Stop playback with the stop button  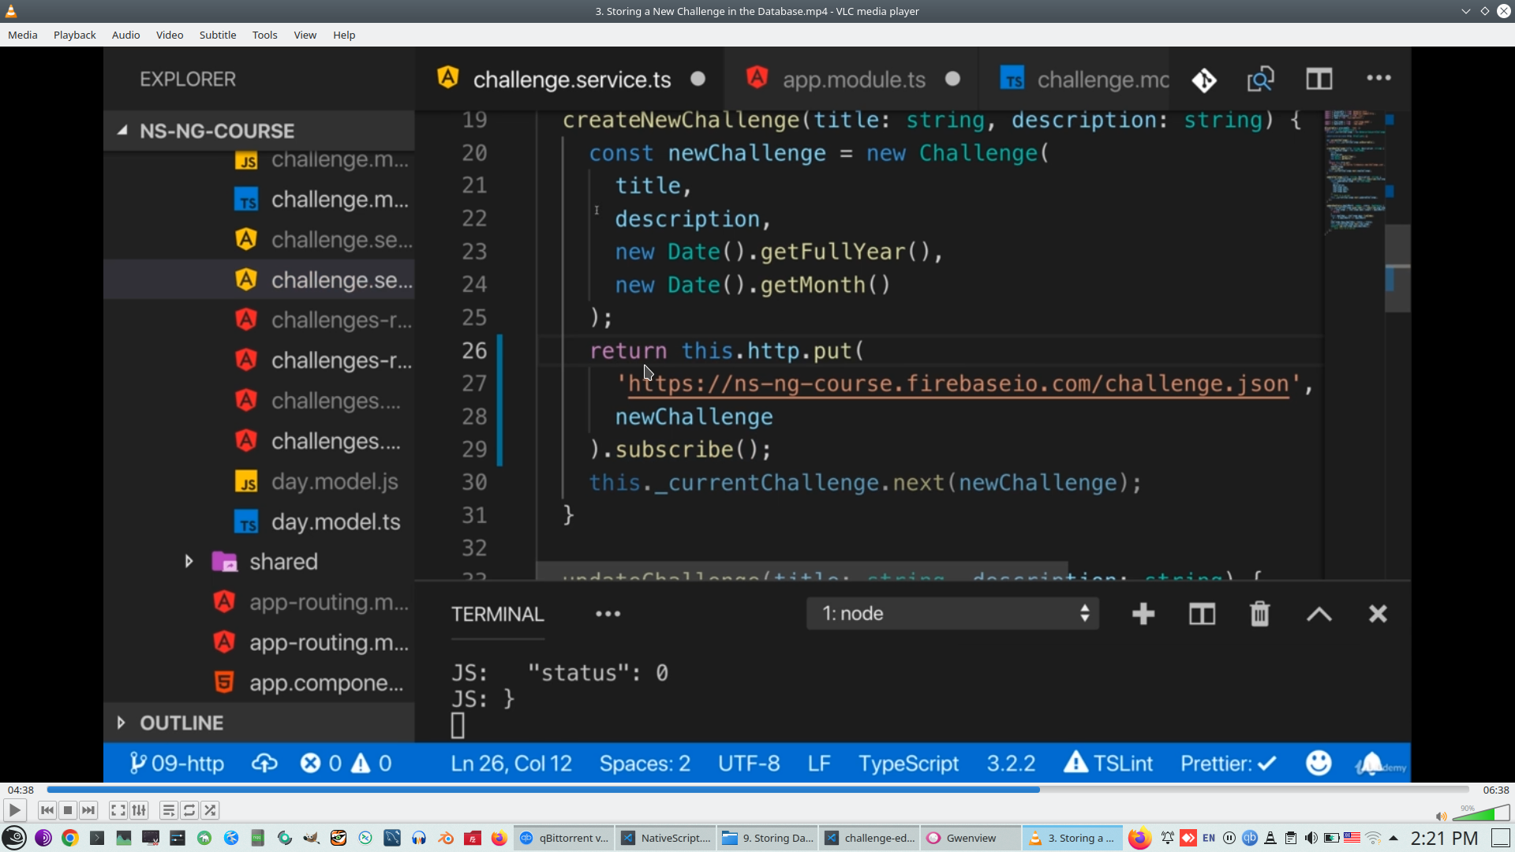pos(68,810)
